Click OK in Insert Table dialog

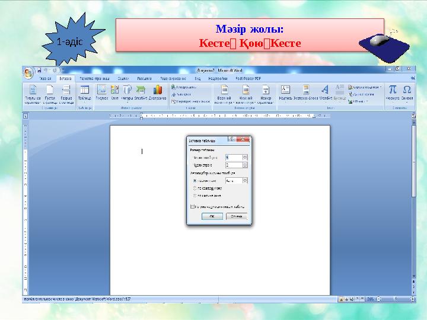tap(212, 216)
